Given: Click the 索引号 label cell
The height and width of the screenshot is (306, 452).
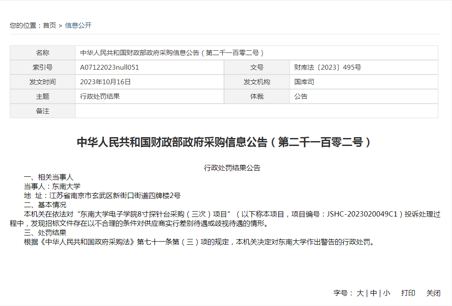Looking at the screenshot, I should tap(43, 67).
